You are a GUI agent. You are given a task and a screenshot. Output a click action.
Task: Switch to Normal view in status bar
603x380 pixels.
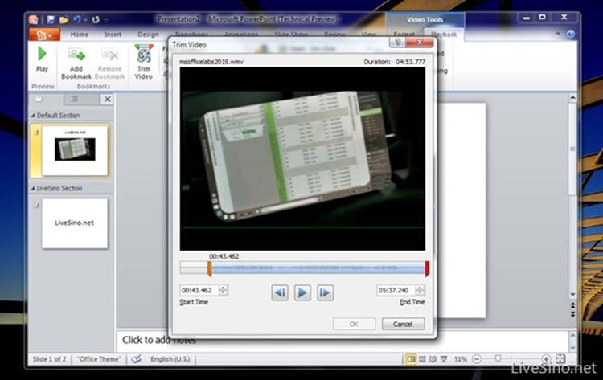[411, 359]
